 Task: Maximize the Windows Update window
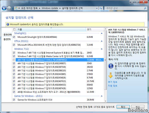click(x=137, y=2)
